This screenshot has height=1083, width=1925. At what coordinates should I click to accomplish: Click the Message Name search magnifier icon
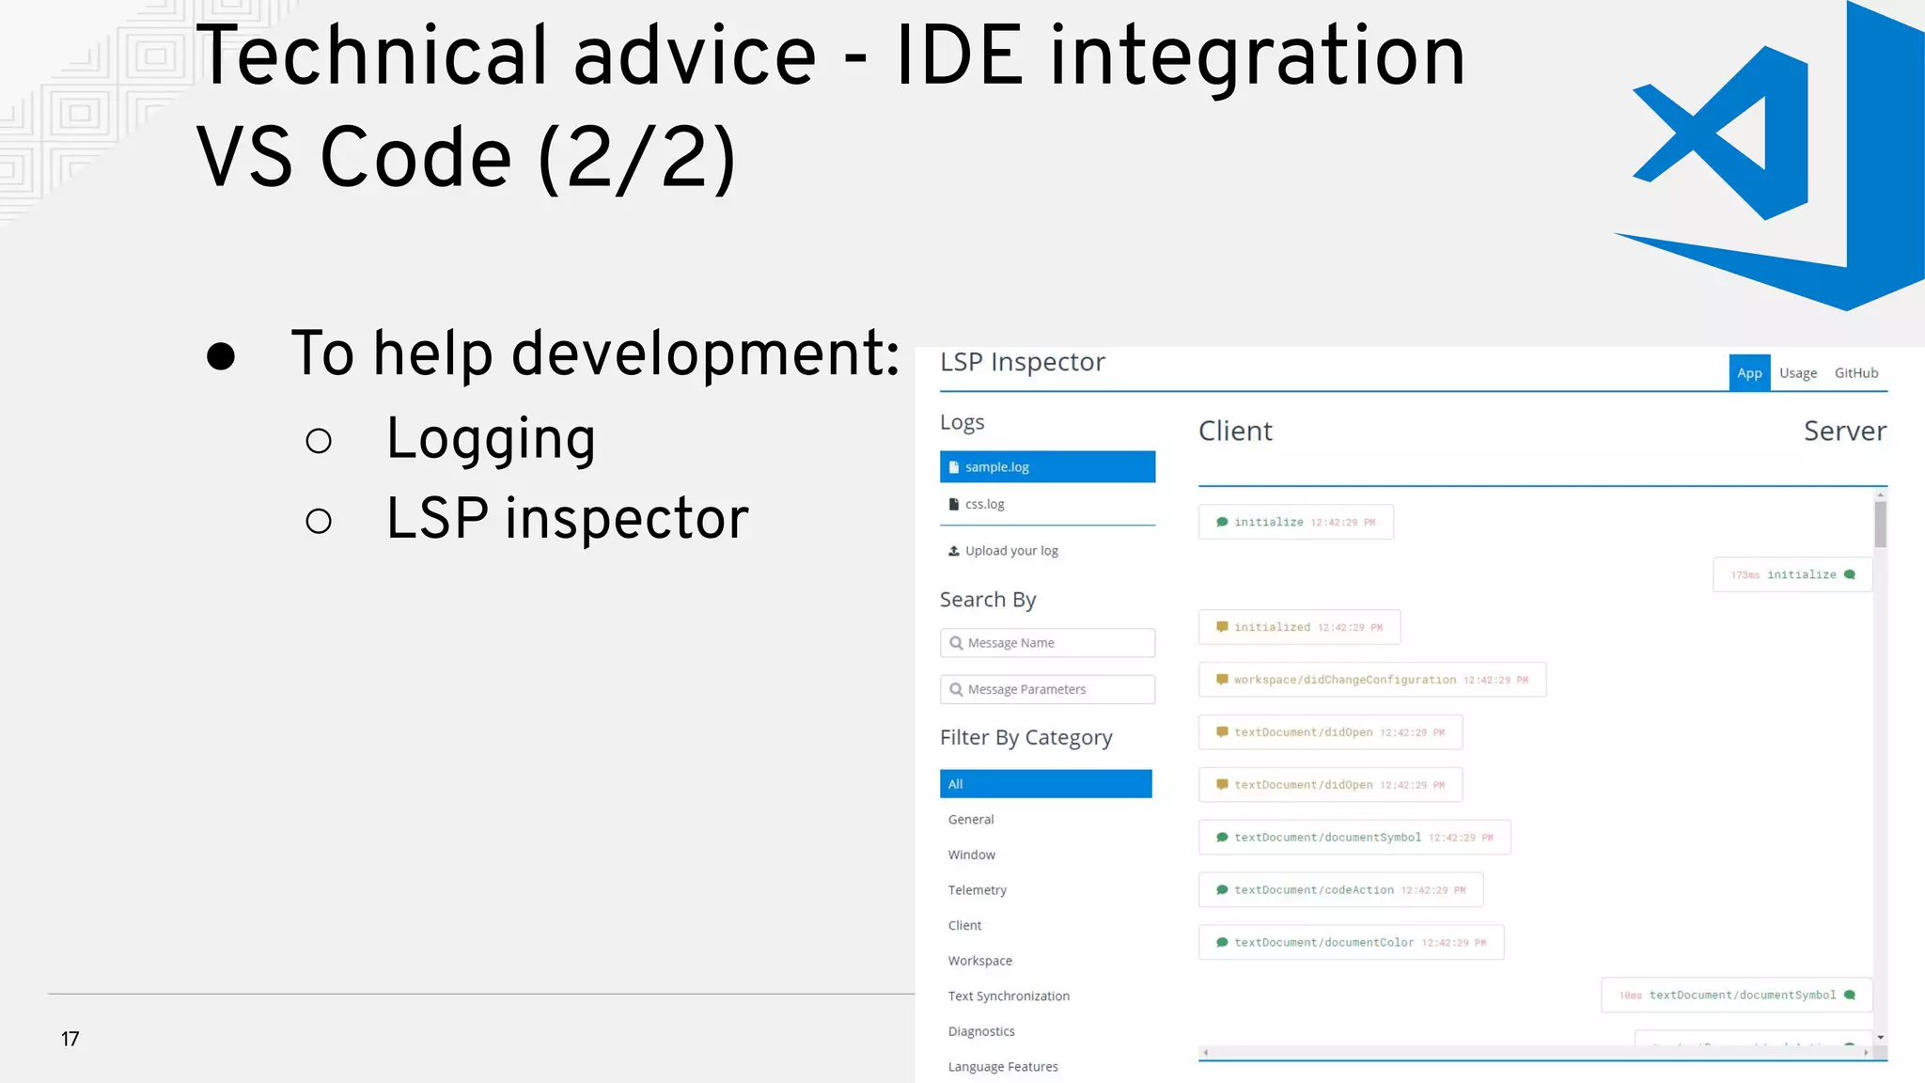(956, 643)
